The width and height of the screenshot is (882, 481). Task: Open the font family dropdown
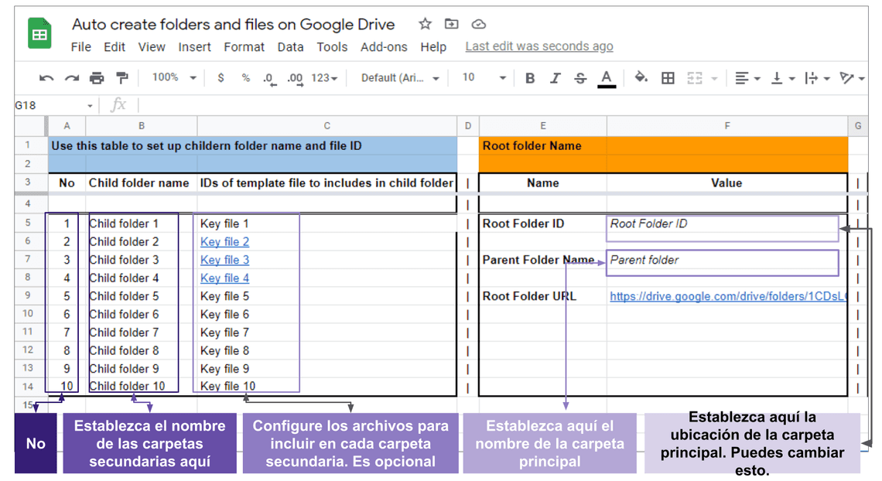tap(400, 78)
